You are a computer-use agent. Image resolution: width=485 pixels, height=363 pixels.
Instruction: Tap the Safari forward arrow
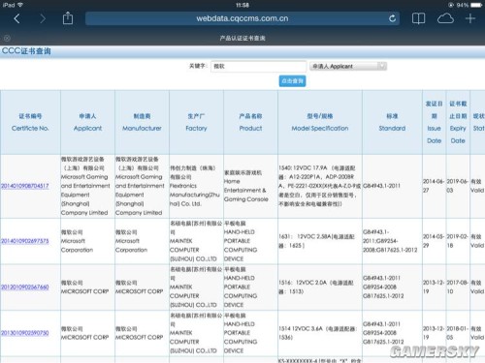coord(43,18)
